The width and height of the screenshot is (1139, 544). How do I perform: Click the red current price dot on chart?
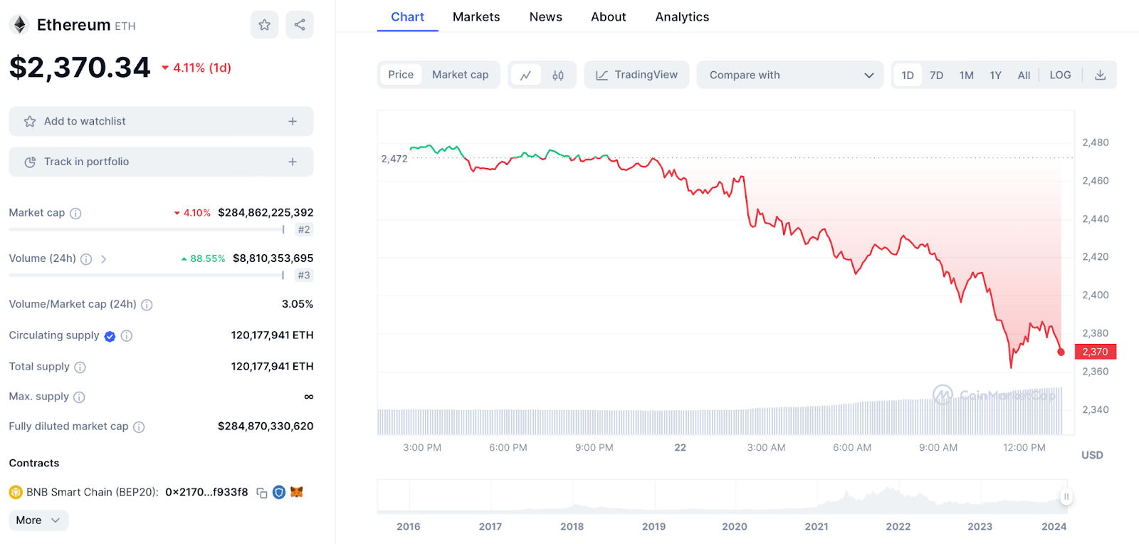pos(1061,352)
